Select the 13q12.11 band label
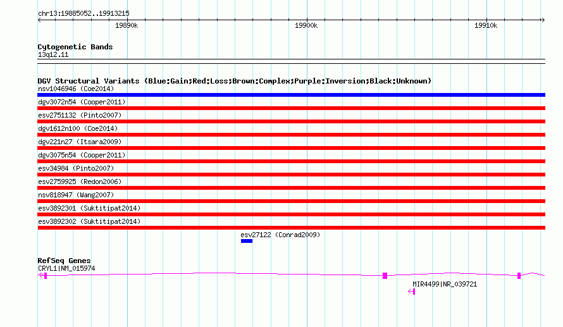The height and width of the screenshot is (327, 563). (53, 55)
